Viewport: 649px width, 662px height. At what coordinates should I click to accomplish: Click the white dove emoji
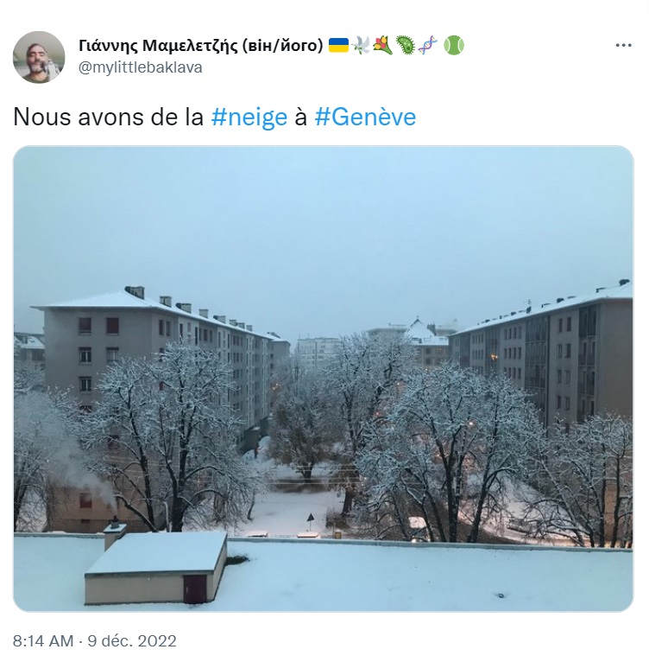point(362,45)
